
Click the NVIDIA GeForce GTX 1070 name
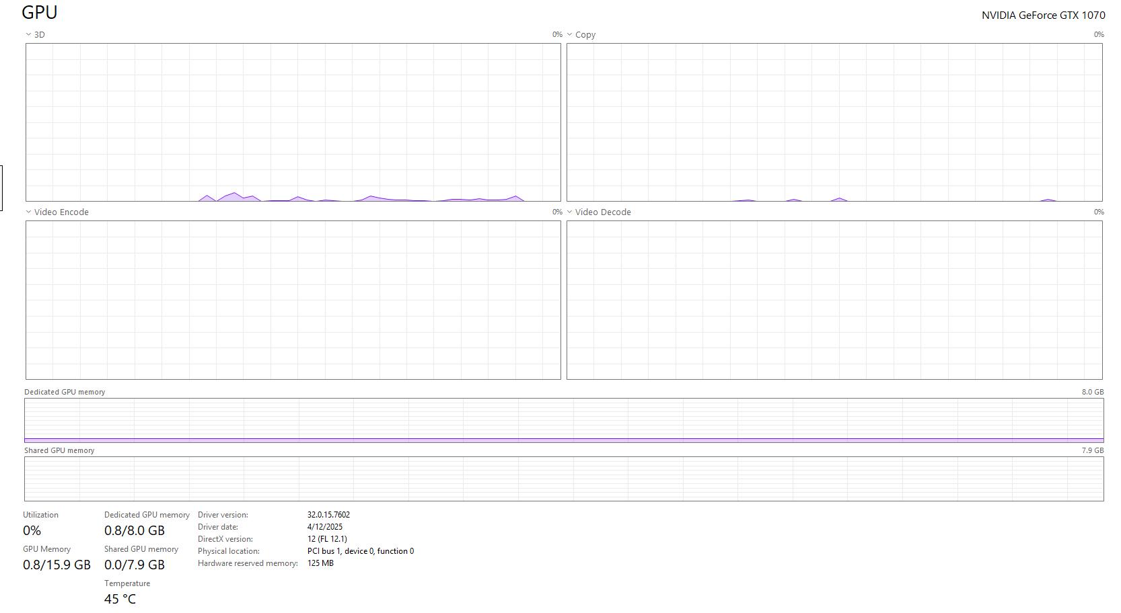(1043, 15)
